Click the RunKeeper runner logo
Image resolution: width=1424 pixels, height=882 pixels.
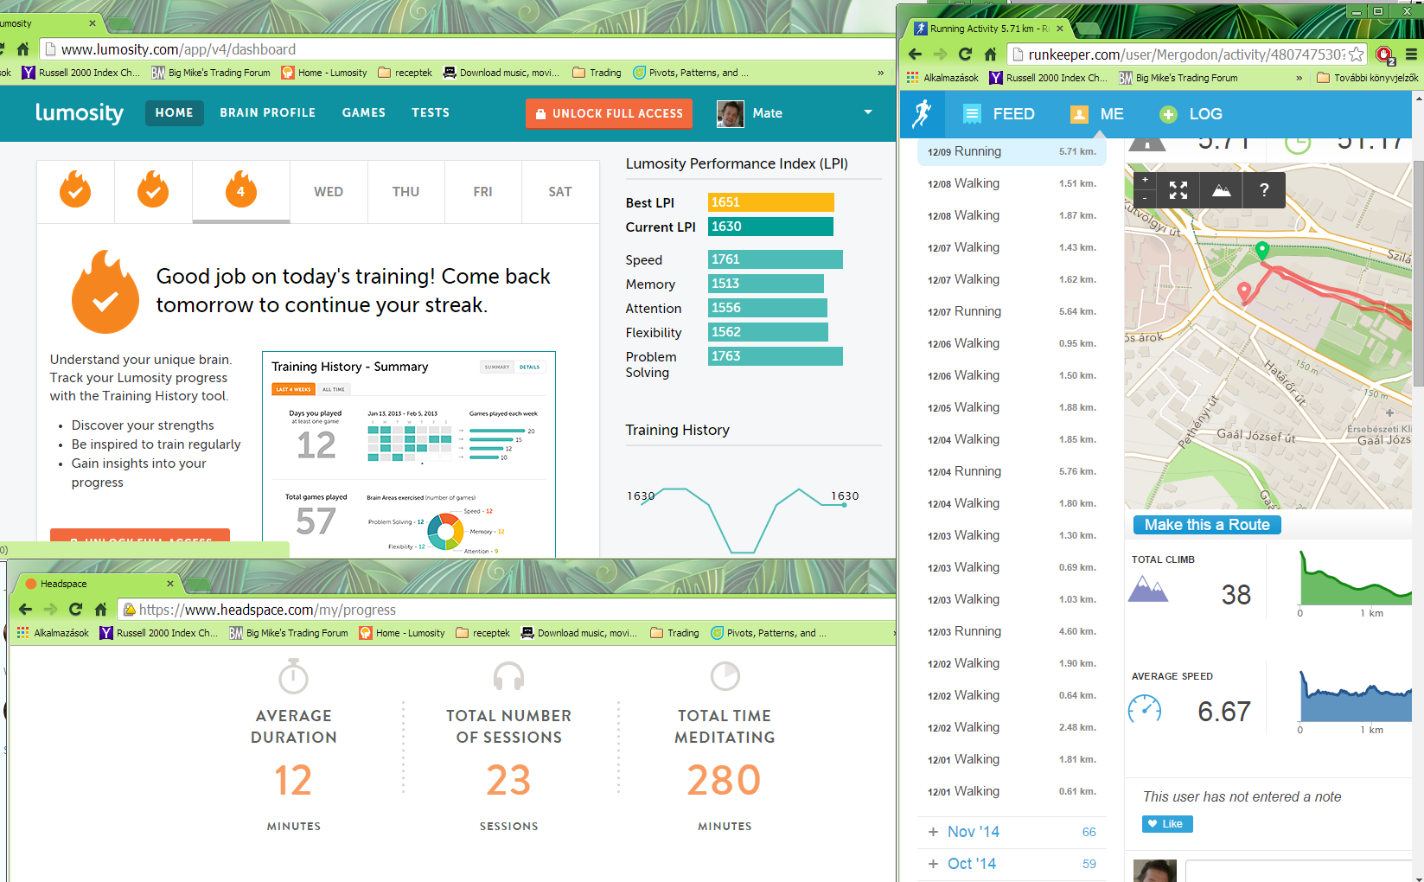(x=923, y=113)
